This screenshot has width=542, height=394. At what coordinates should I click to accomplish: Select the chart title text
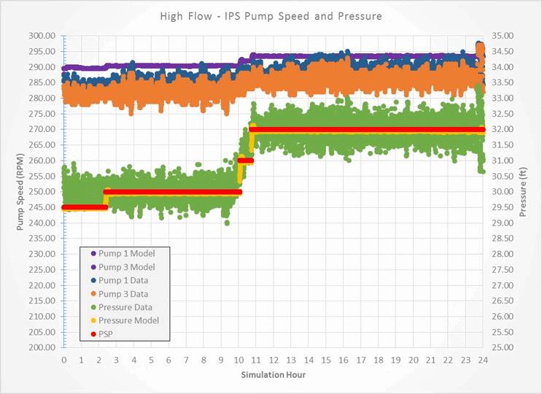pos(270,15)
